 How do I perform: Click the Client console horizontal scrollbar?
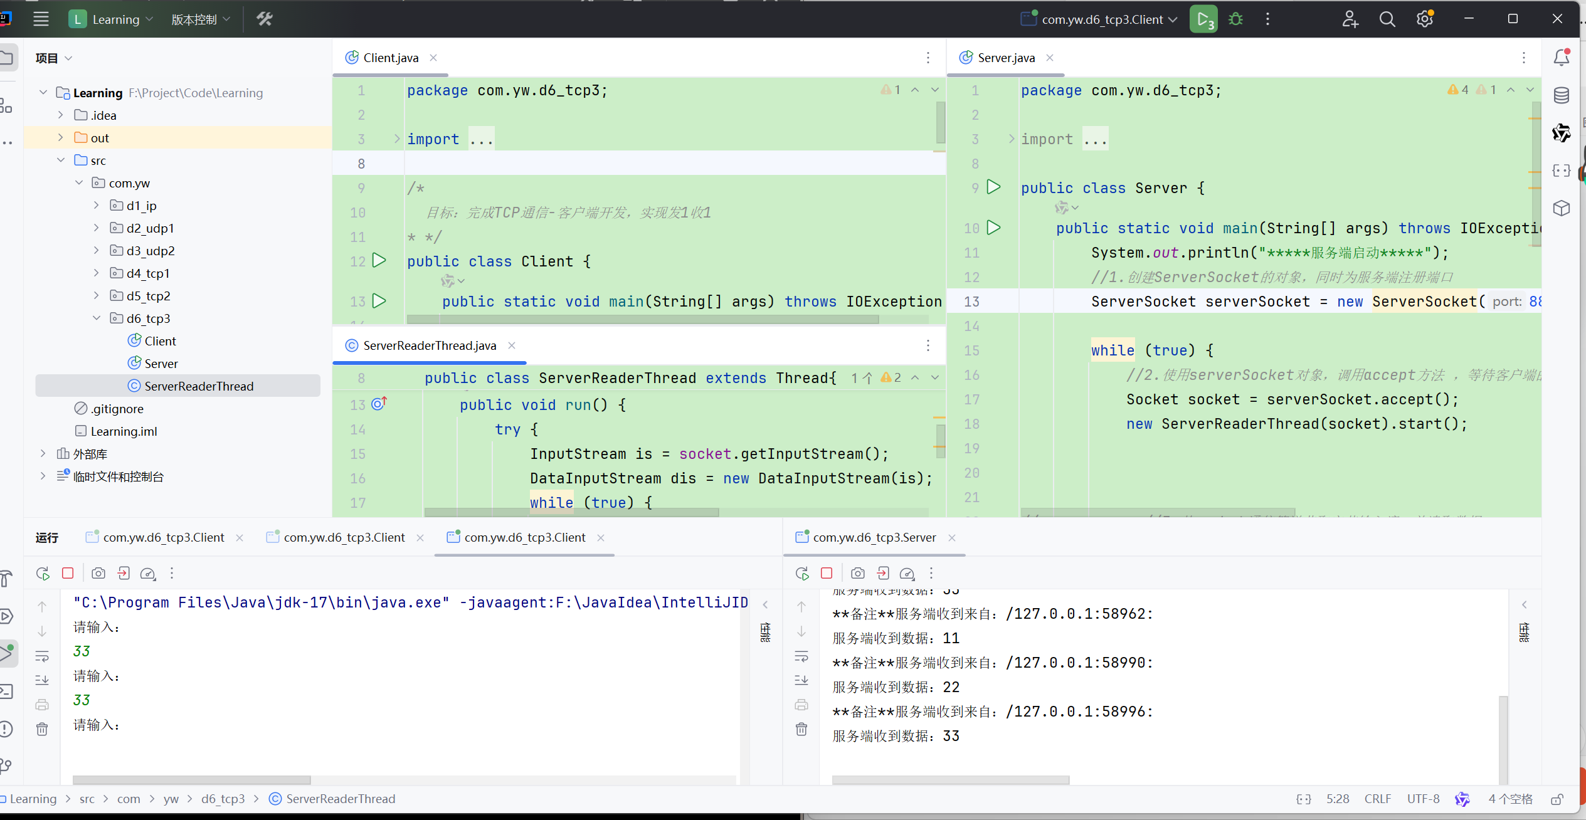pyautogui.click(x=191, y=780)
